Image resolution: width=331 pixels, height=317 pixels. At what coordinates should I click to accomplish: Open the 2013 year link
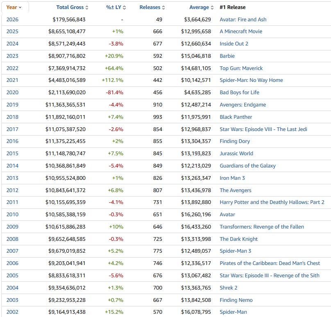pos(12,178)
